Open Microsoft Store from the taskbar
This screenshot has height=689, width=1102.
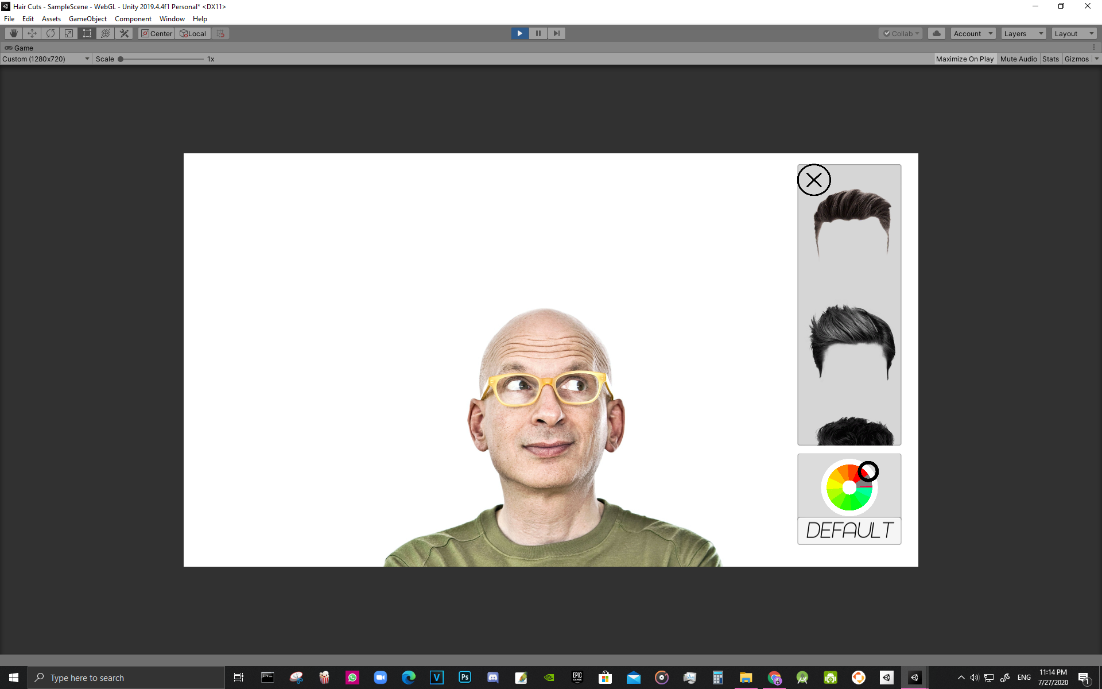tap(605, 678)
